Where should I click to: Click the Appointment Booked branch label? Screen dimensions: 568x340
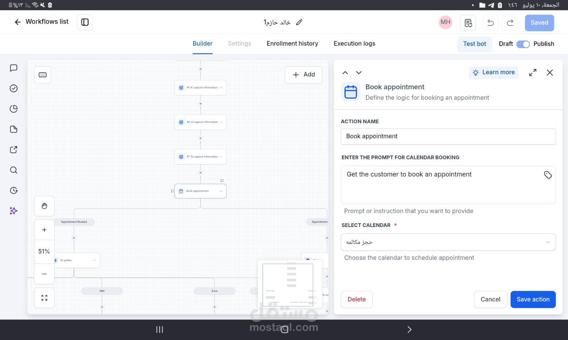pyautogui.click(x=74, y=222)
